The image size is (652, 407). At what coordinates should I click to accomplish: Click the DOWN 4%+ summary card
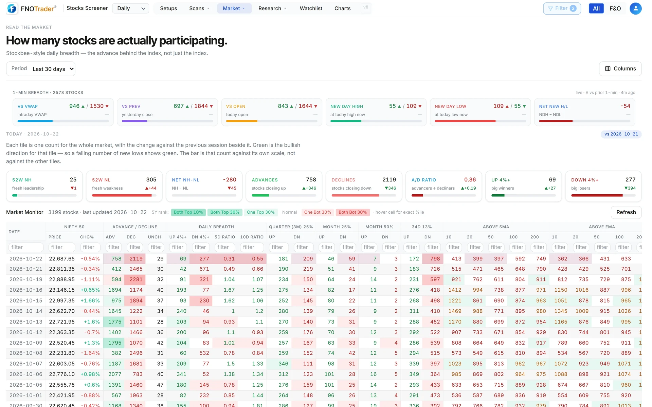click(x=603, y=186)
